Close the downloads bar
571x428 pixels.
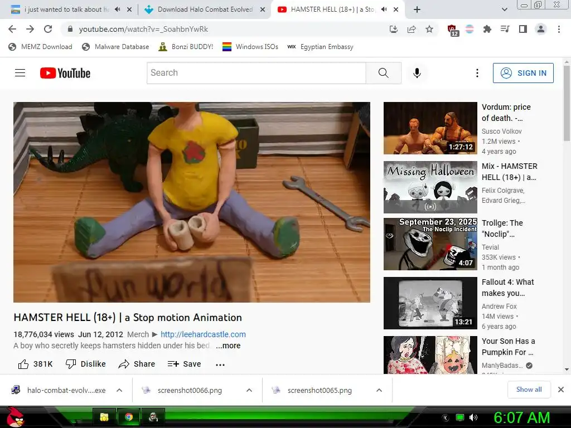coord(561,390)
